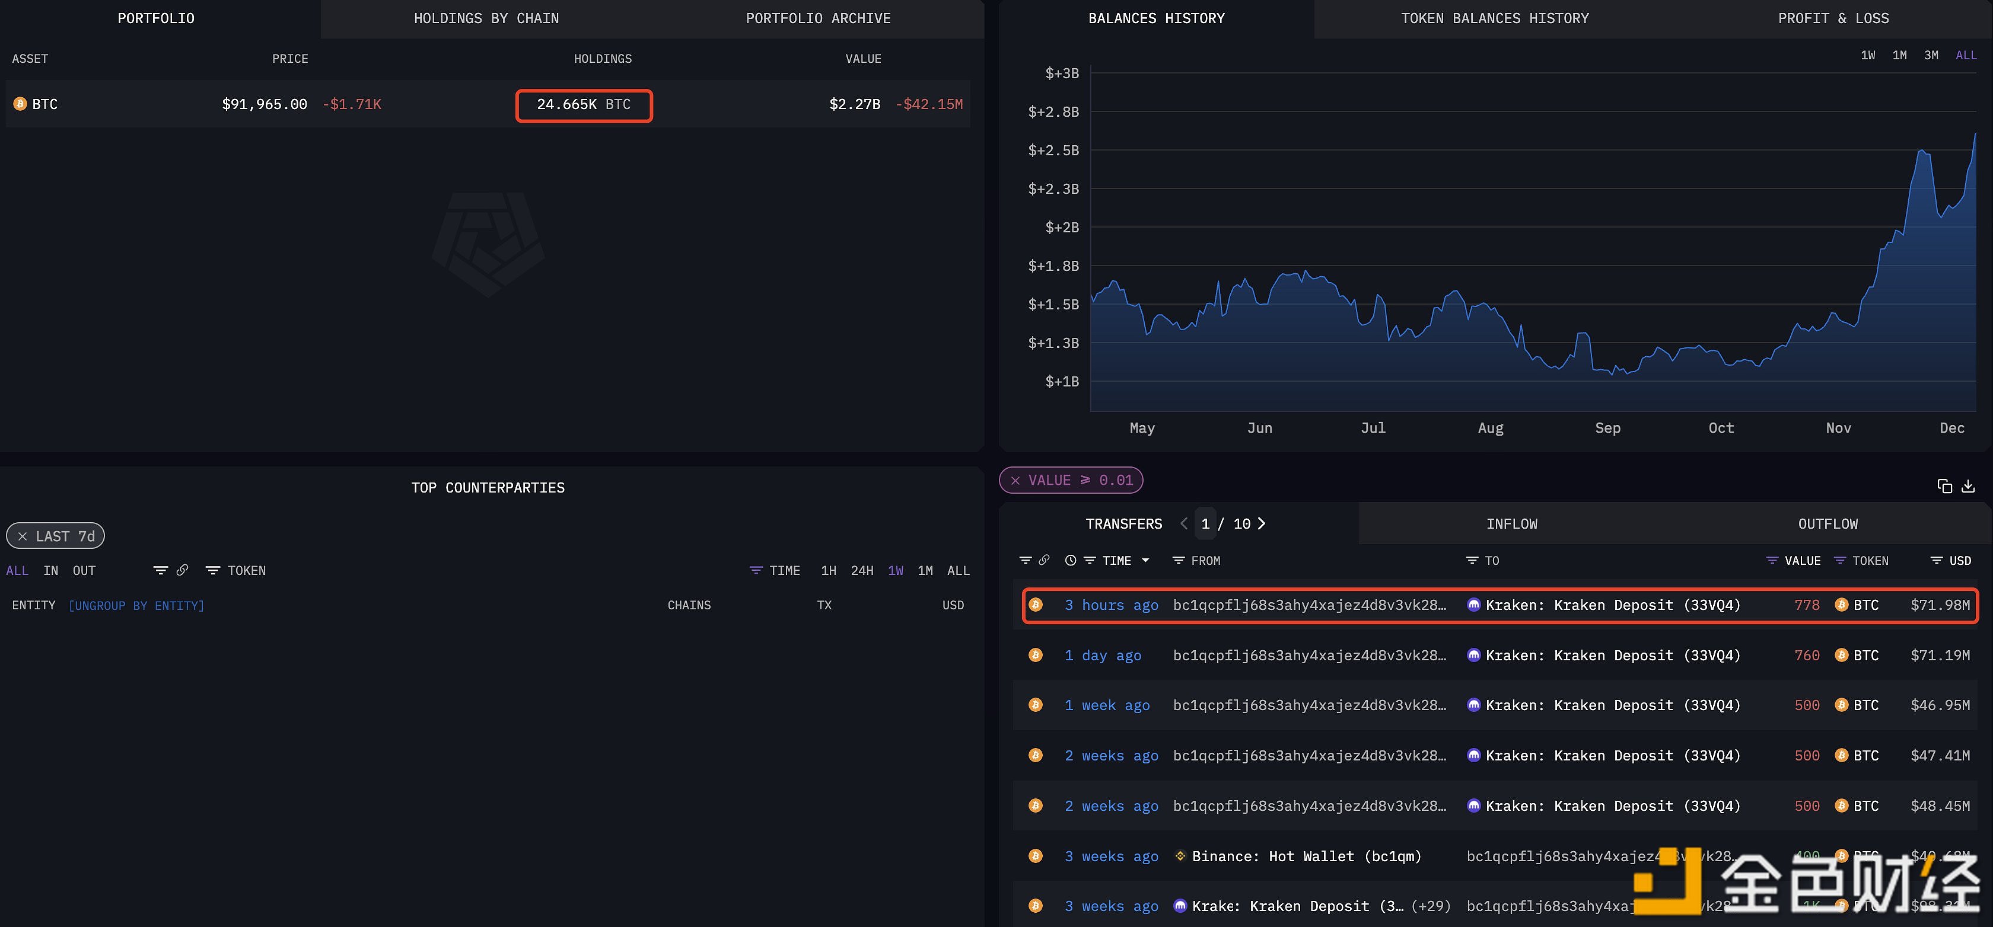1993x927 pixels.
Task: Set chart range to 1W
Action: click(x=1868, y=55)
